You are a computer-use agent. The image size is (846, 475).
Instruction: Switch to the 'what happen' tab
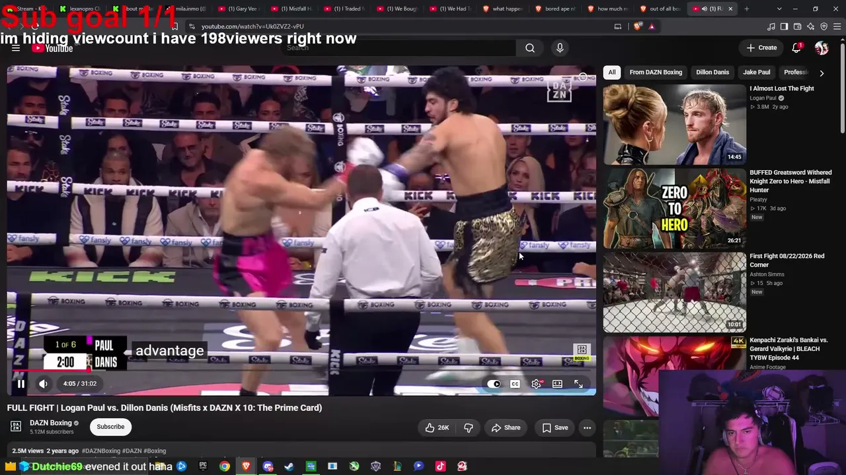502,9
